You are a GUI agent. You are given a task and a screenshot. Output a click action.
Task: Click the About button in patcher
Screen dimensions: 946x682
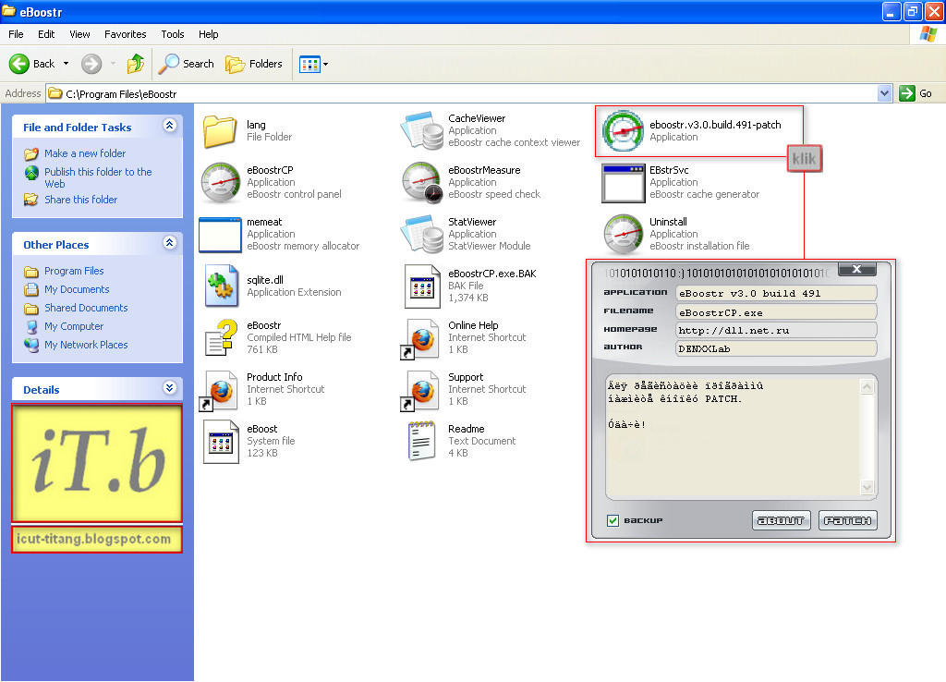pos(782,520)
